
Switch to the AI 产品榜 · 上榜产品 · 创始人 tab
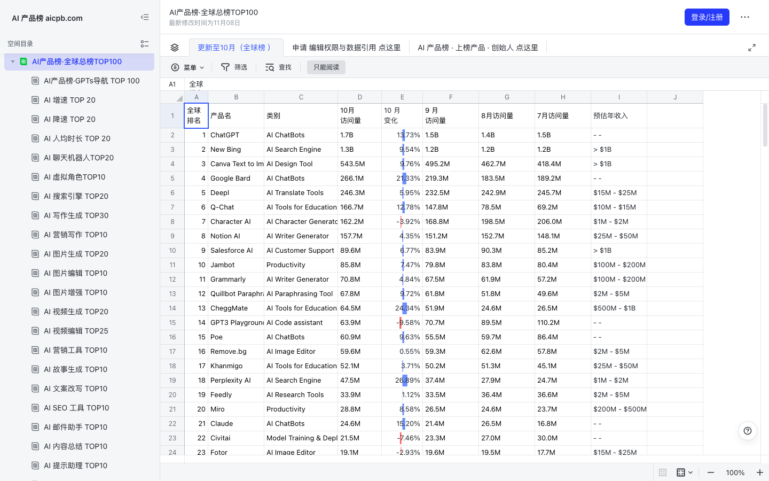click(478, 48)
